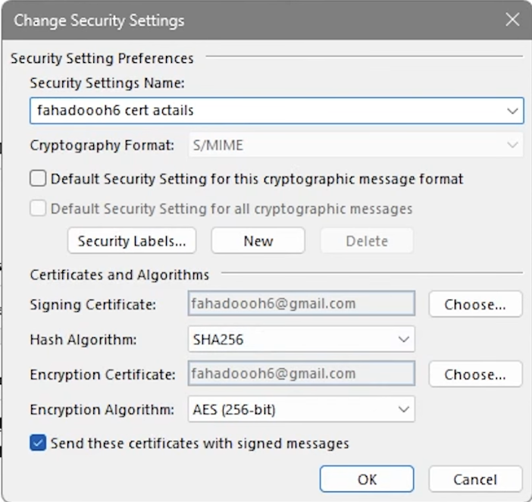Click the Encryption Certificate field
Screen dimensions: 532x502
pyautogui.click(x=301, y=374)
